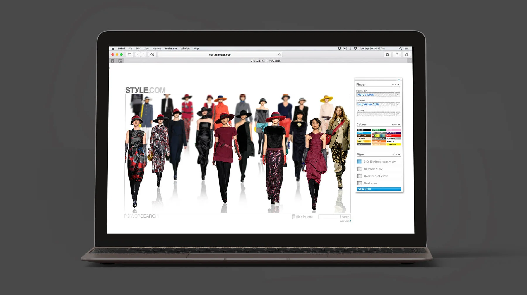Open the Designer dropdown arrow

[398, 94]
